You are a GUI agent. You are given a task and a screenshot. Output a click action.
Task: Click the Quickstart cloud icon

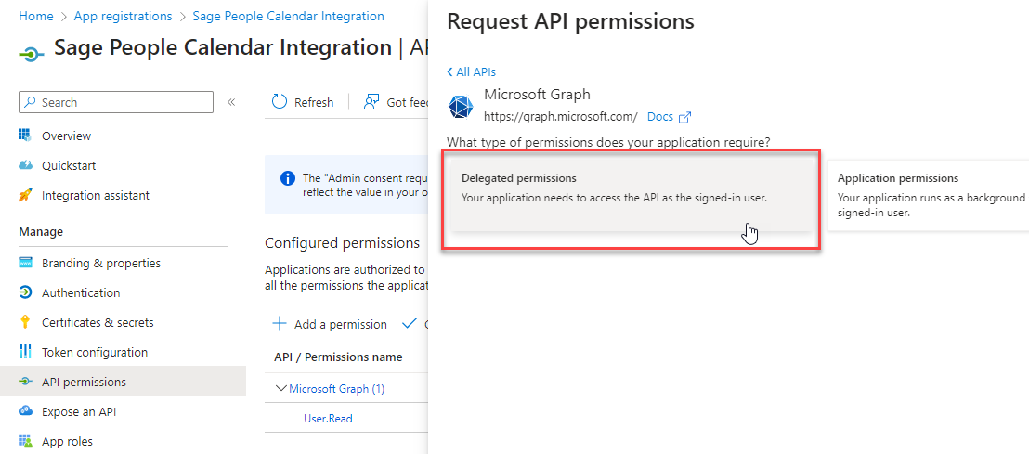pyautogui.click(x=25, y=165)
